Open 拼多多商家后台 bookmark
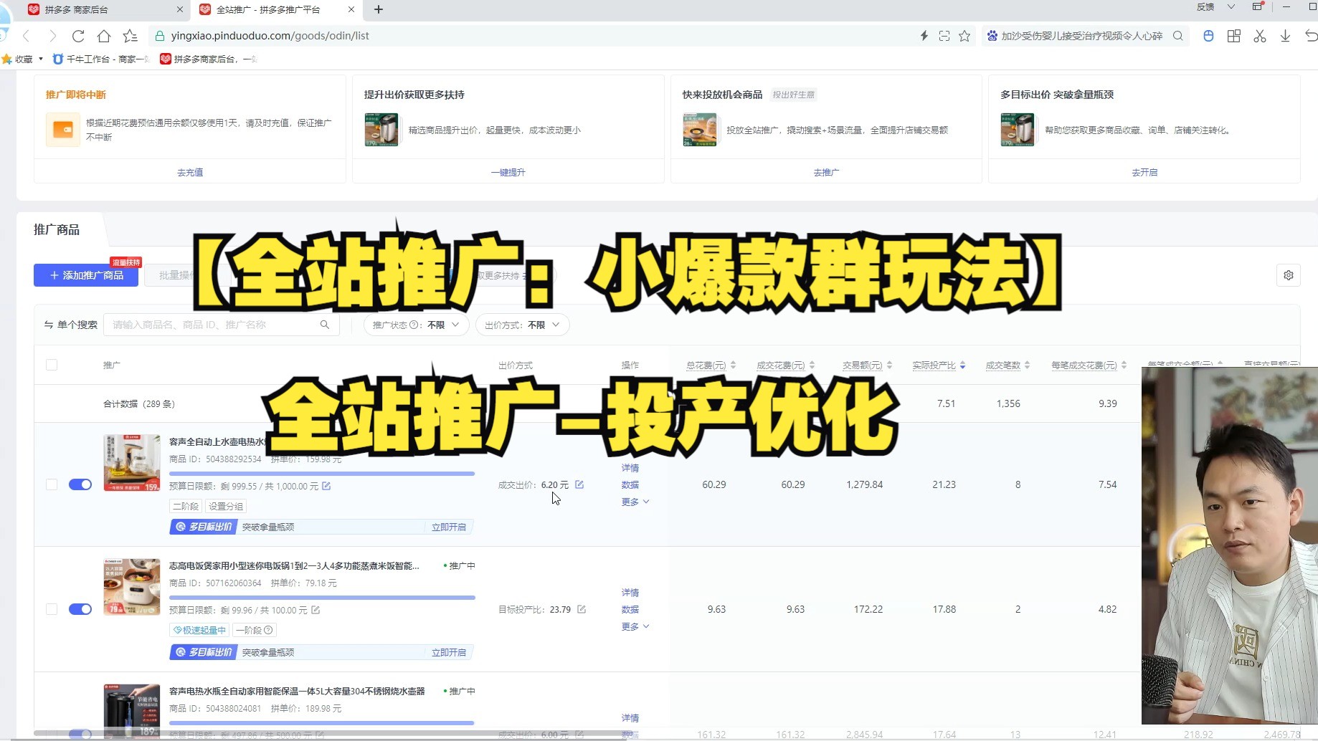 pyautogui.click(x=208, y=59)
